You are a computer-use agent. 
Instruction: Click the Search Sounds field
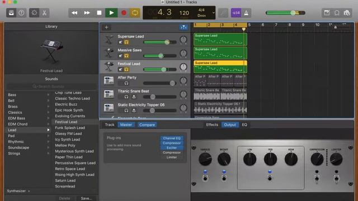[51, 87]
